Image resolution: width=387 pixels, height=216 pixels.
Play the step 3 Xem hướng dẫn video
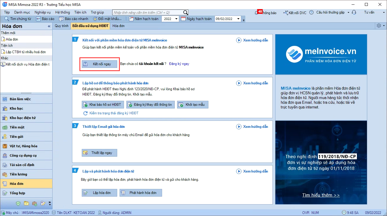(x=239, y=127)
